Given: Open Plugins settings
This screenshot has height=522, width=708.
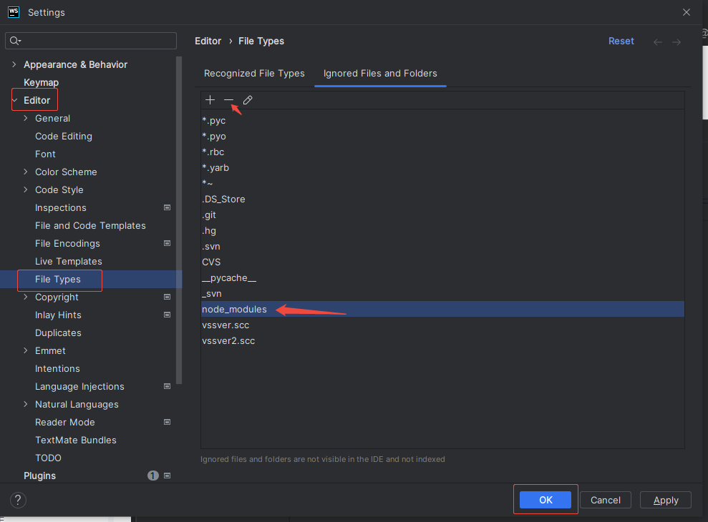Looking at the screenshot, I should (40, 476).
